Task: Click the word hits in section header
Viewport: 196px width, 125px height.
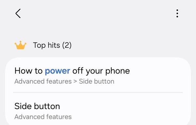Action: (x=54, y=45)
